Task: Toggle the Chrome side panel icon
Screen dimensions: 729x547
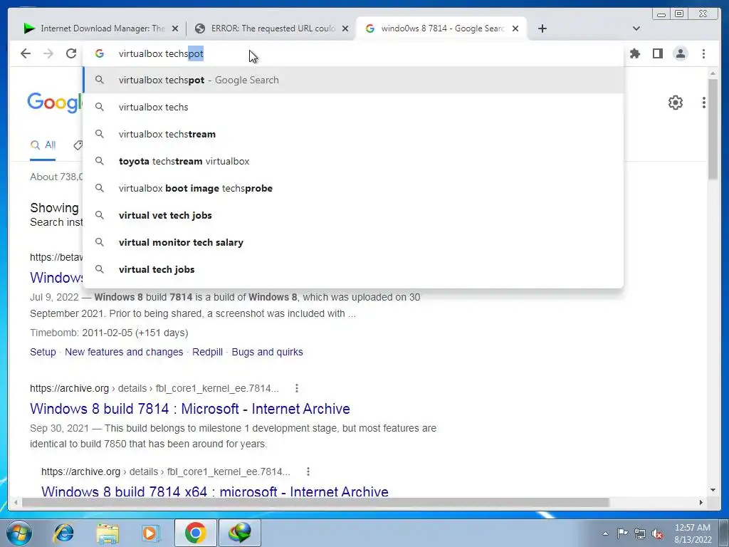Action: point(657,53)
